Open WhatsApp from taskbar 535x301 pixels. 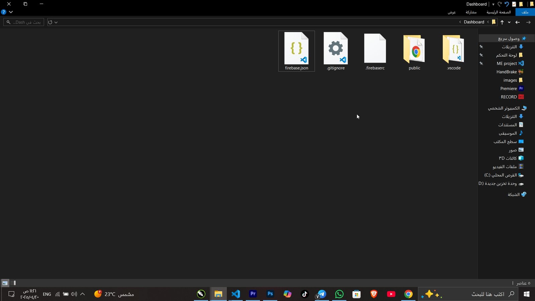339,294
